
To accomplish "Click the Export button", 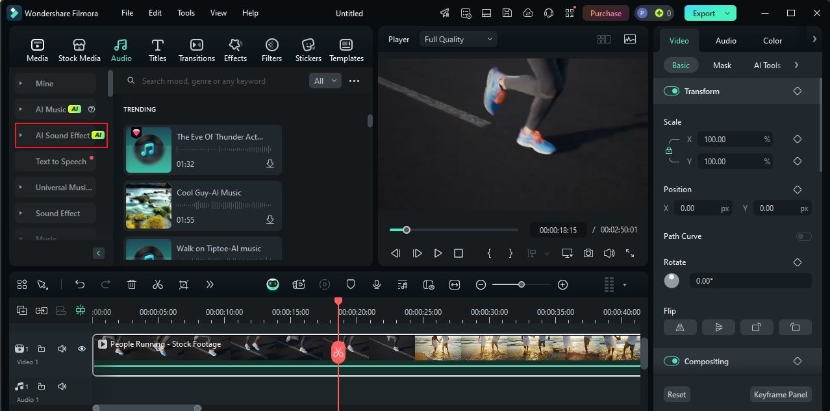I will 711,13.
